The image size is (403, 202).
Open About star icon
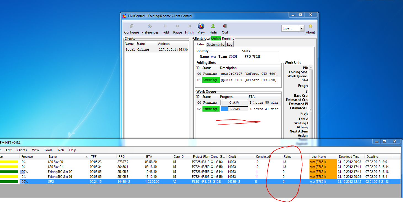point(310,29)
